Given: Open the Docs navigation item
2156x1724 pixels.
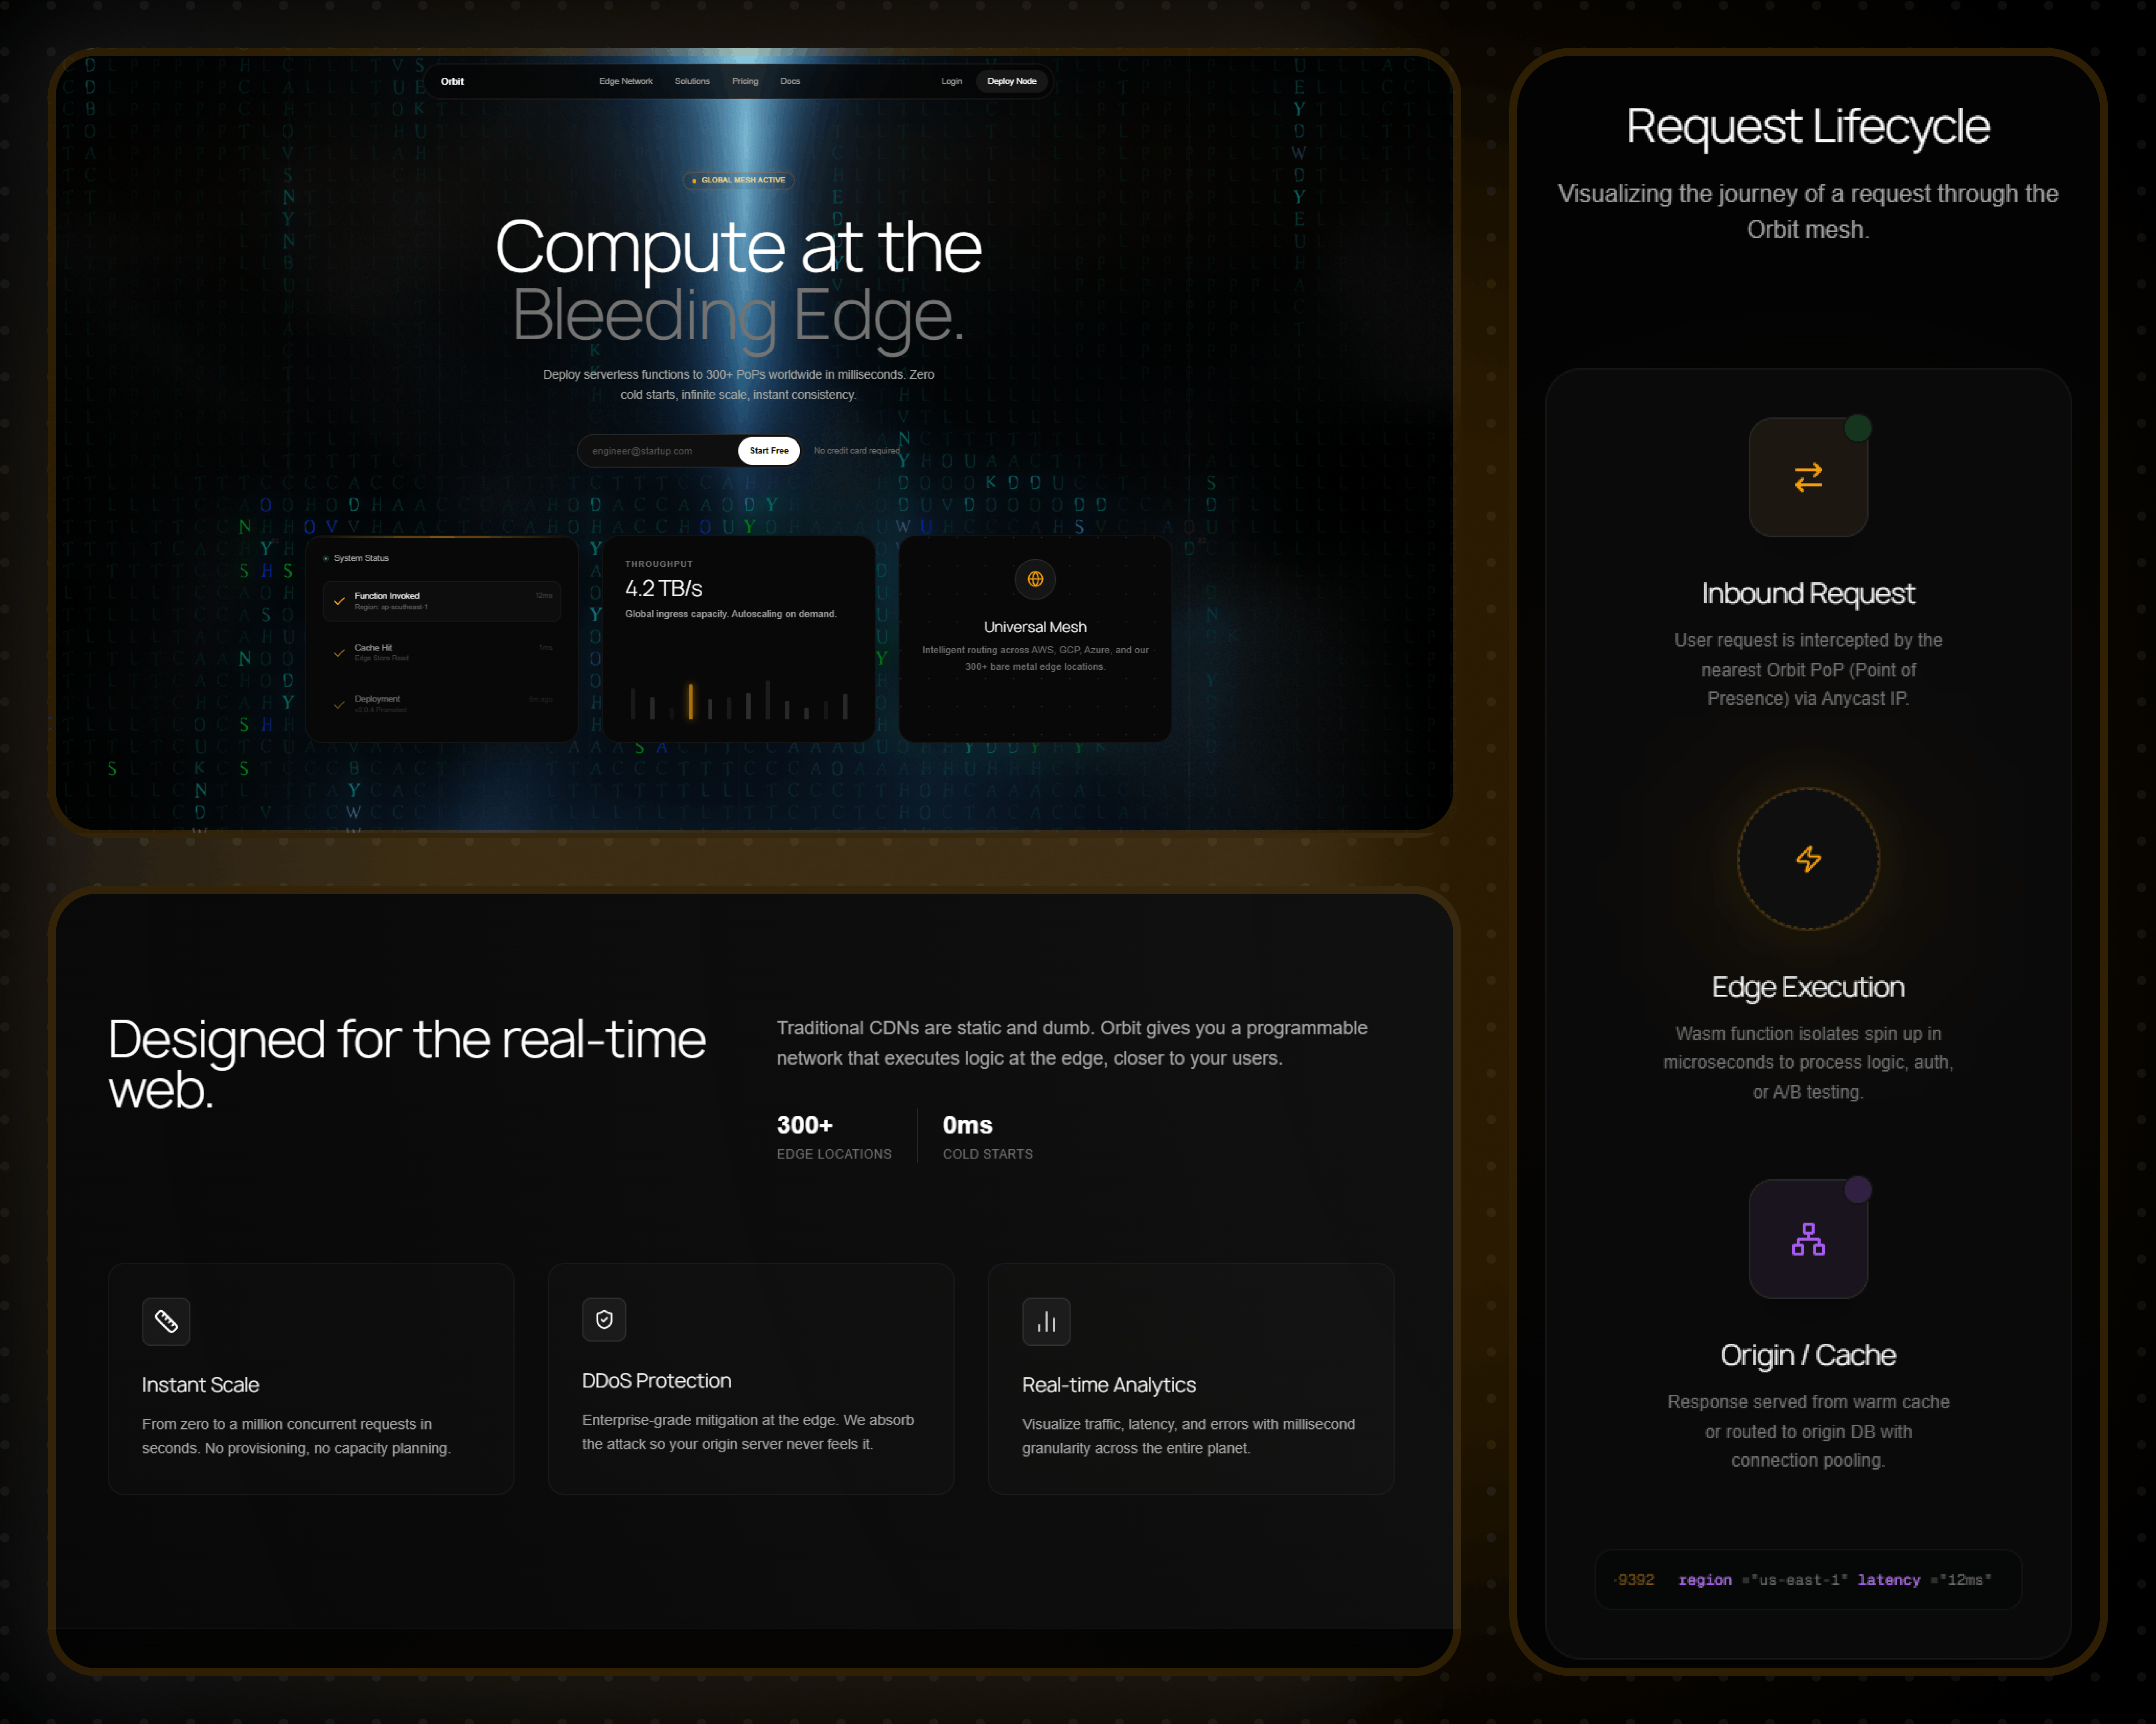Looking at the screenshot, I should 790,81.
